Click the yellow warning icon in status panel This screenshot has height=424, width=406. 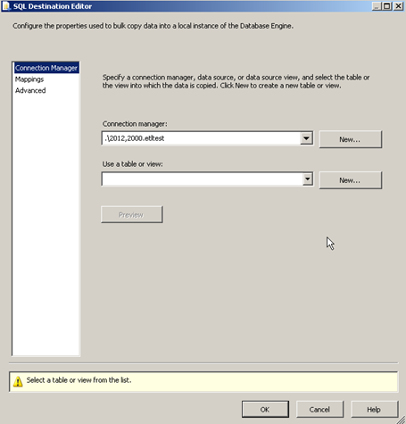18,381
